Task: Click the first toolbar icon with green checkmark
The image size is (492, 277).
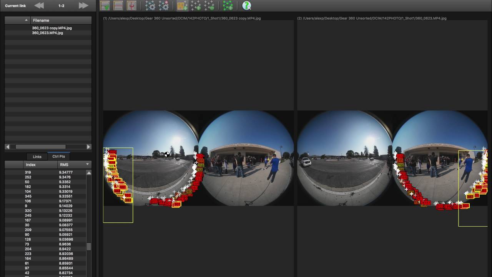Action: coord(105,6)
